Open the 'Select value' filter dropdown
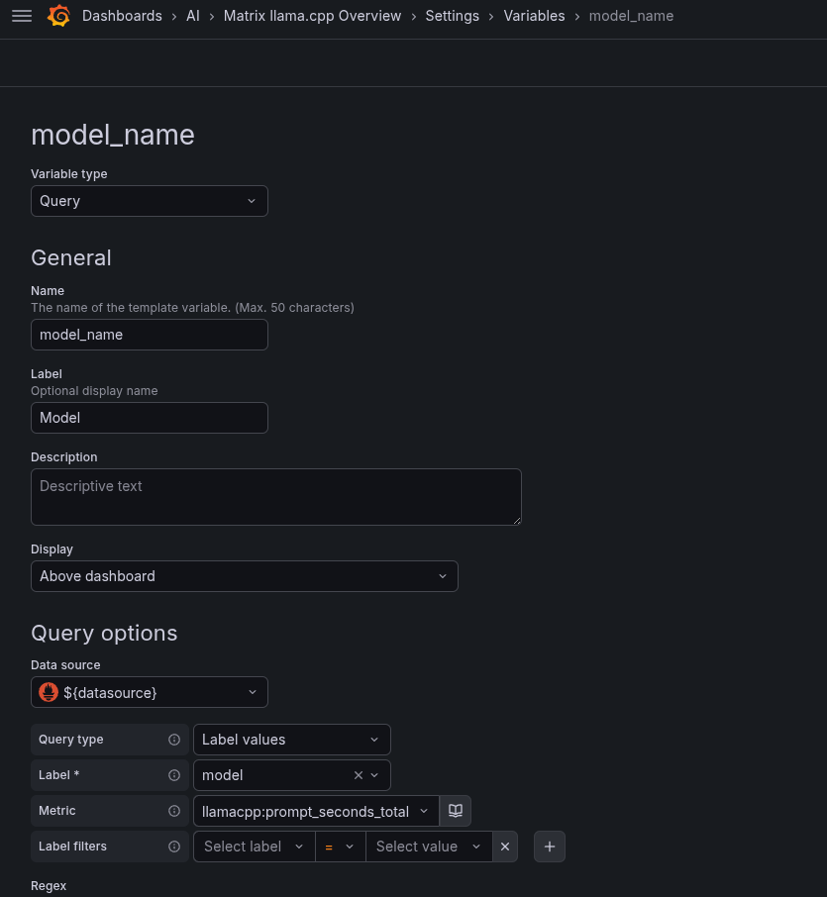The height and width of the screenshot is (897, 827). click(429, 847)
